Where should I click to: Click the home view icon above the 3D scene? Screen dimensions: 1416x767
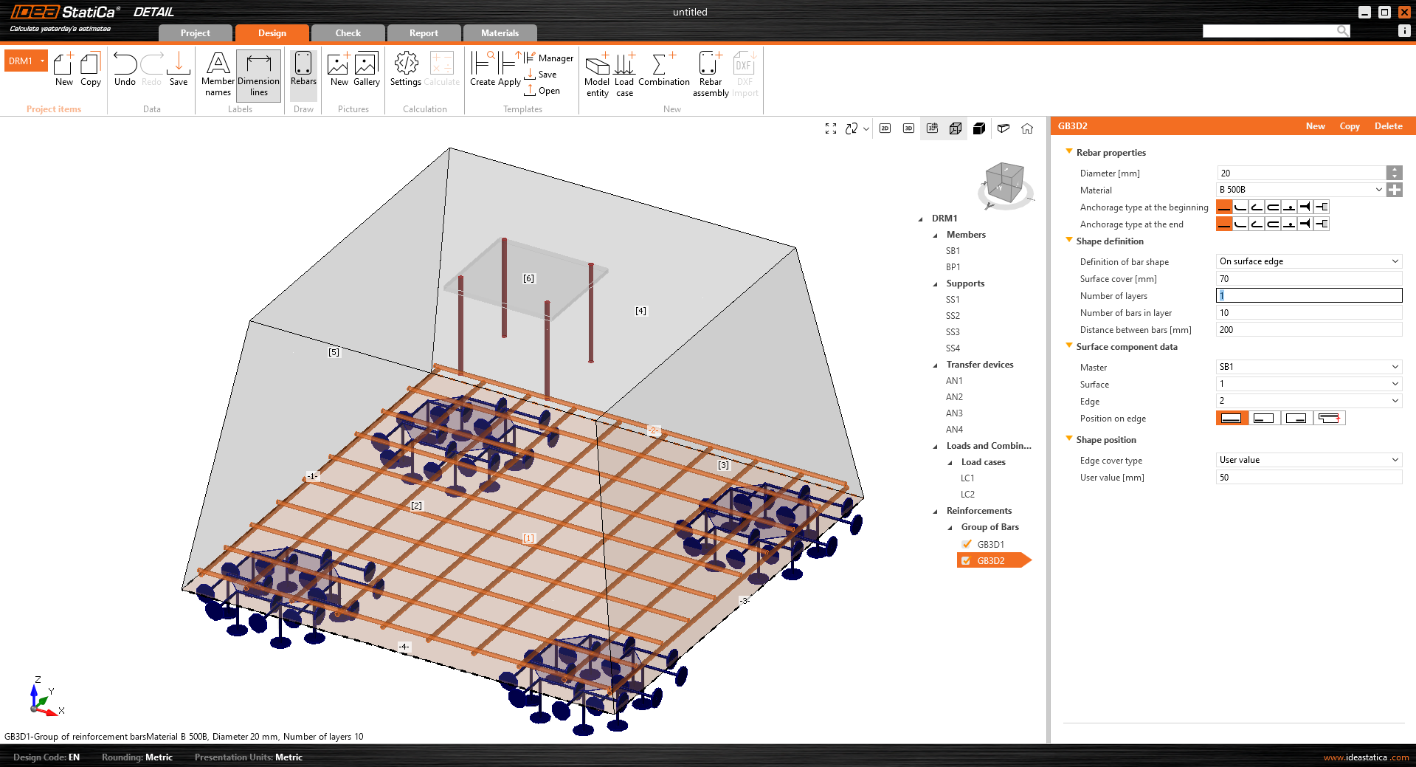click(x=1027, y=128)
